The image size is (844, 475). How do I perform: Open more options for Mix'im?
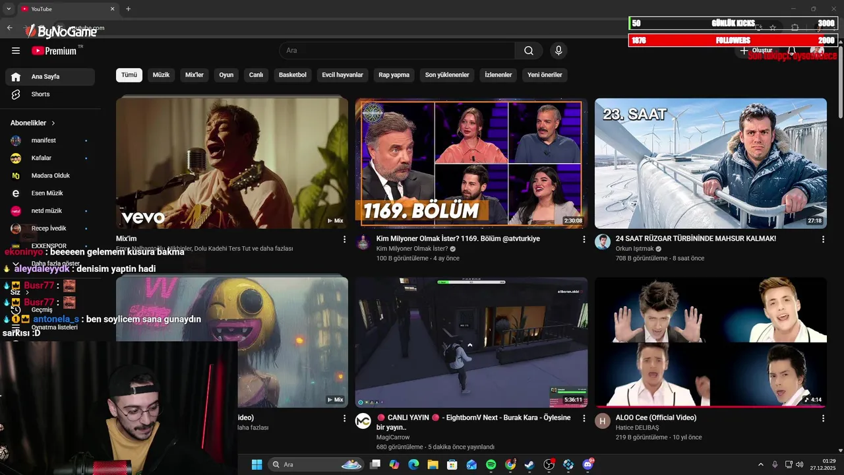point(344,239)
